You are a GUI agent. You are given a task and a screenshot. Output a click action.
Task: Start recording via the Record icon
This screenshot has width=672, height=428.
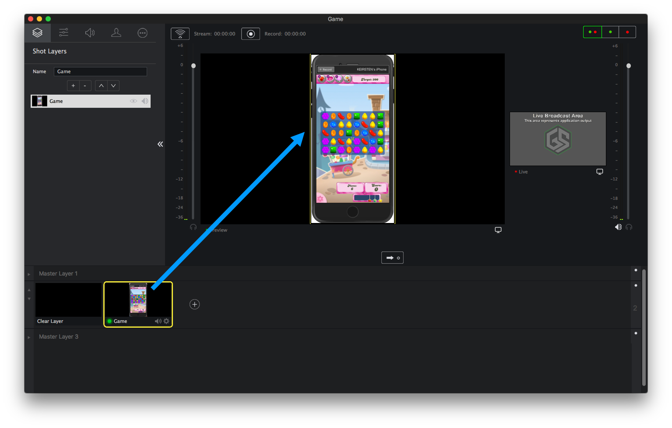pyautogui.click(x=250, y=33)
